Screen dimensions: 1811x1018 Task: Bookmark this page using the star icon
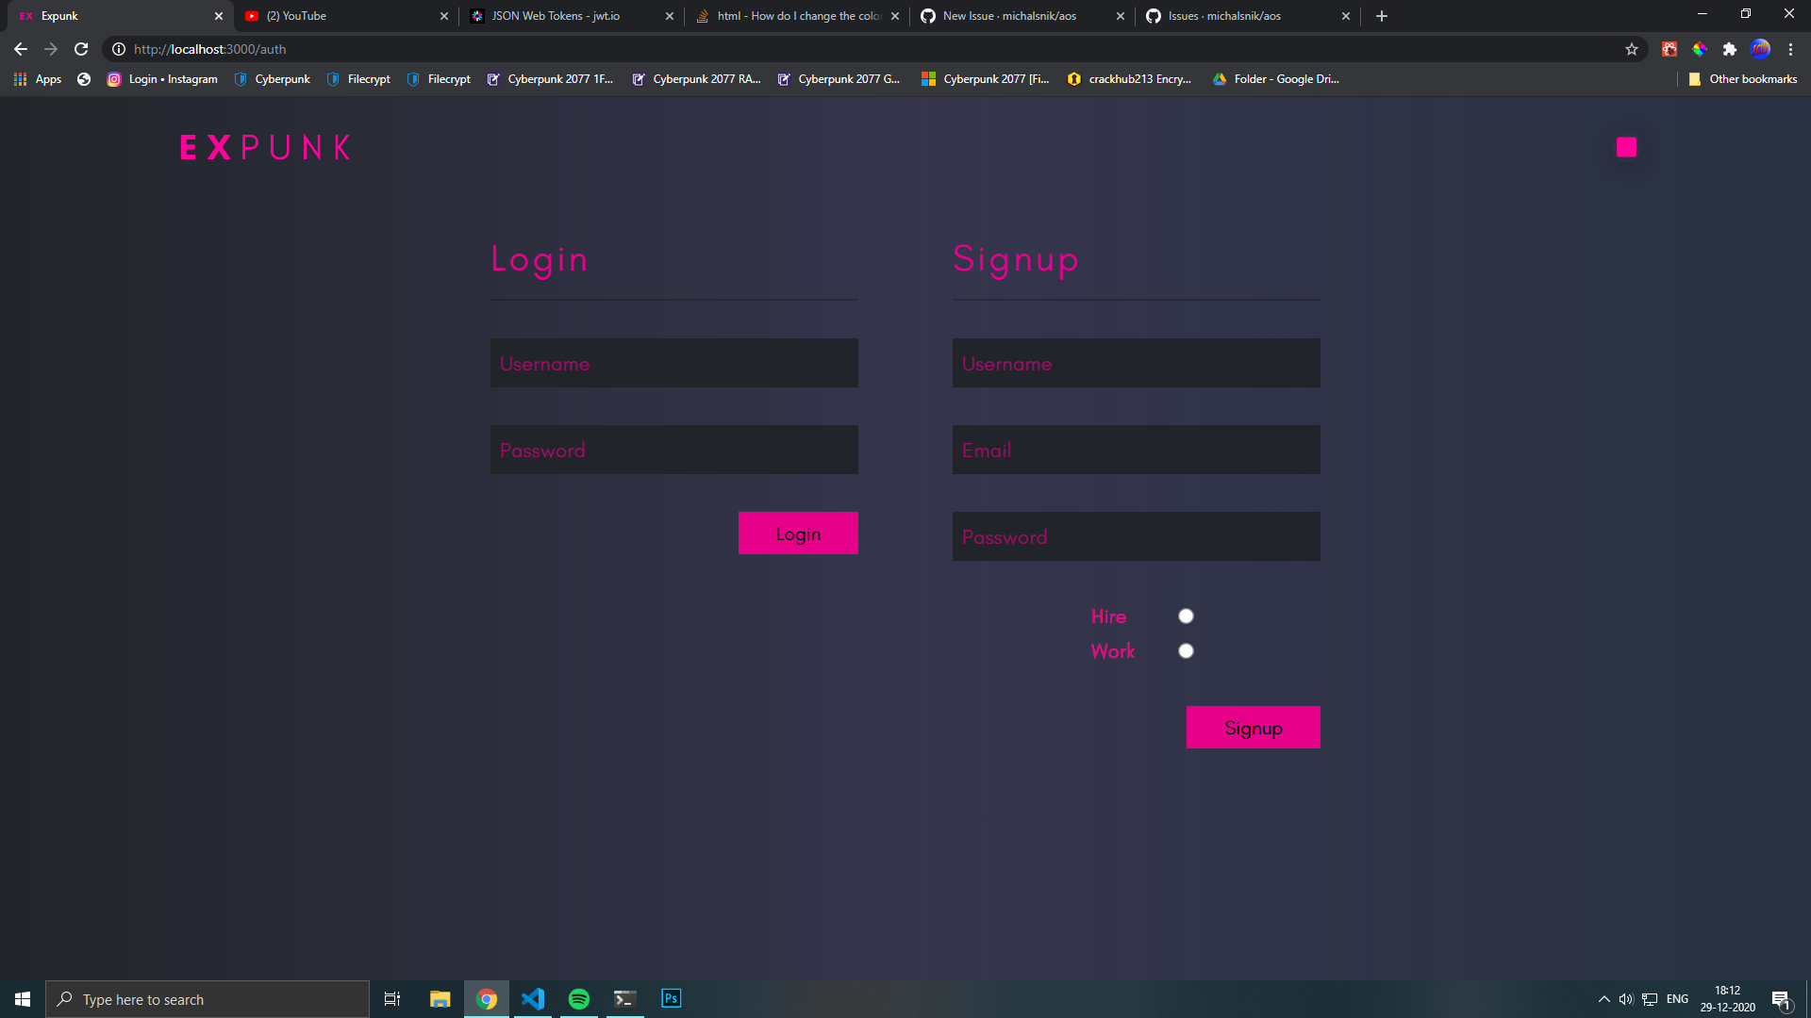click(x=1631, y=49)
